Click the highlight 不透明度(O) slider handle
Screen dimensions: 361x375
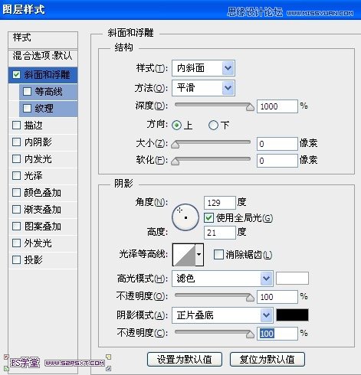tap(250, 298)
